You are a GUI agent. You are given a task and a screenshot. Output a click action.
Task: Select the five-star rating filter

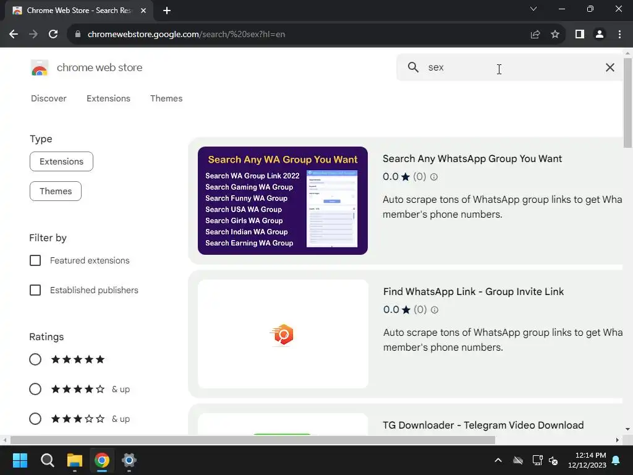tap(35, 359)
